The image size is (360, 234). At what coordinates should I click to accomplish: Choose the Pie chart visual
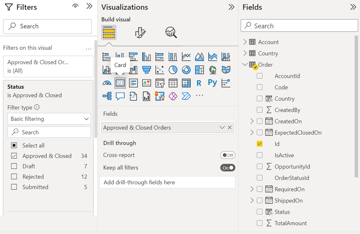point(173,70)
